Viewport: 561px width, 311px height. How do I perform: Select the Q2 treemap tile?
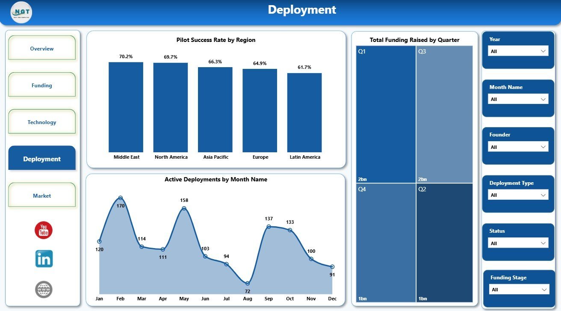tap(444, 243)
